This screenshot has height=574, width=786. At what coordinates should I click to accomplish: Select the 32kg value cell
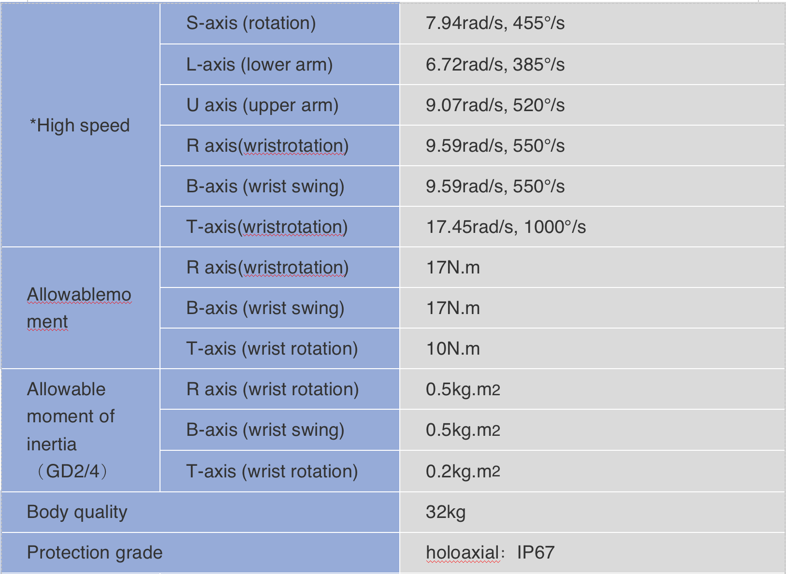tap(592, 512)
